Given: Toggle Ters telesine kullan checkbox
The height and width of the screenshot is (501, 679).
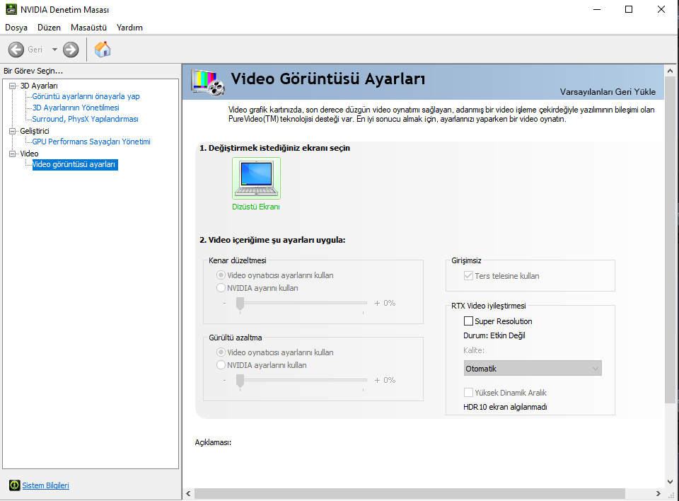Looking at the screenshot, I should (x=468, y=276).
